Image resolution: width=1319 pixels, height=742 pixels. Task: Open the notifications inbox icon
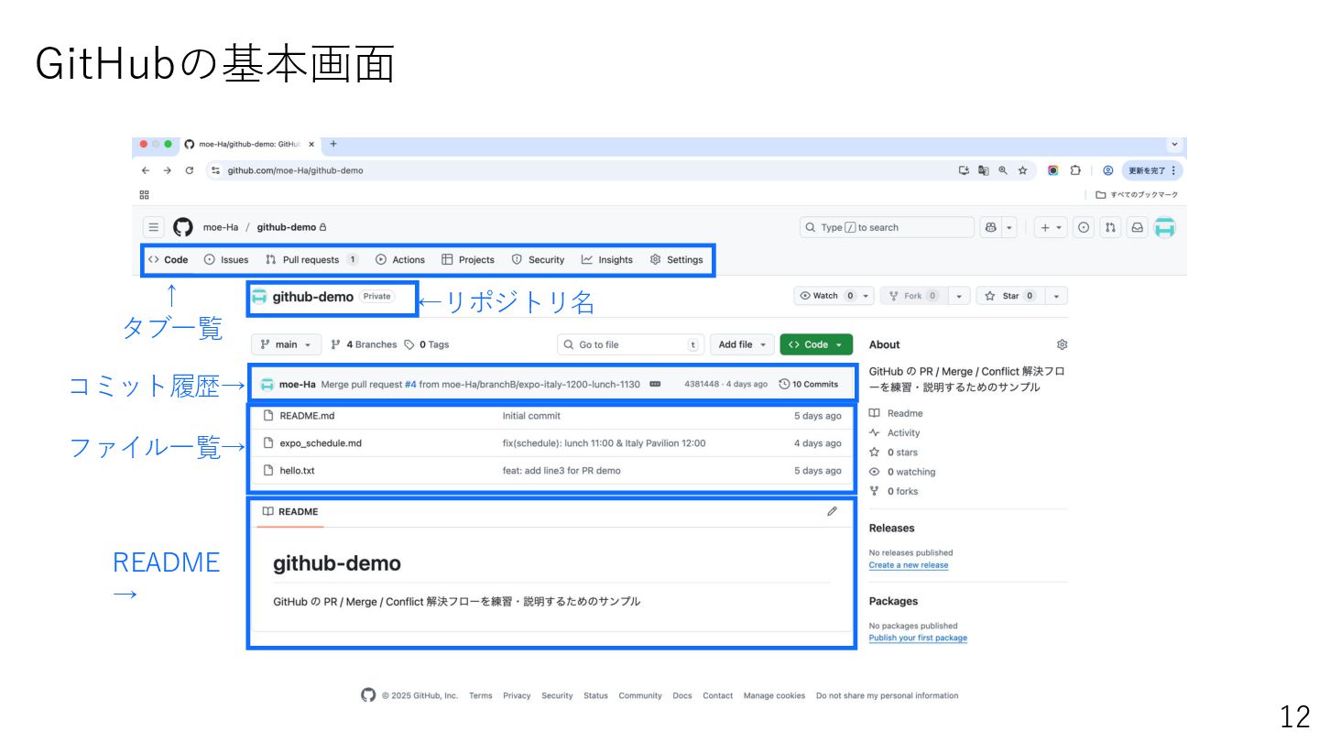coord(1137,227)
